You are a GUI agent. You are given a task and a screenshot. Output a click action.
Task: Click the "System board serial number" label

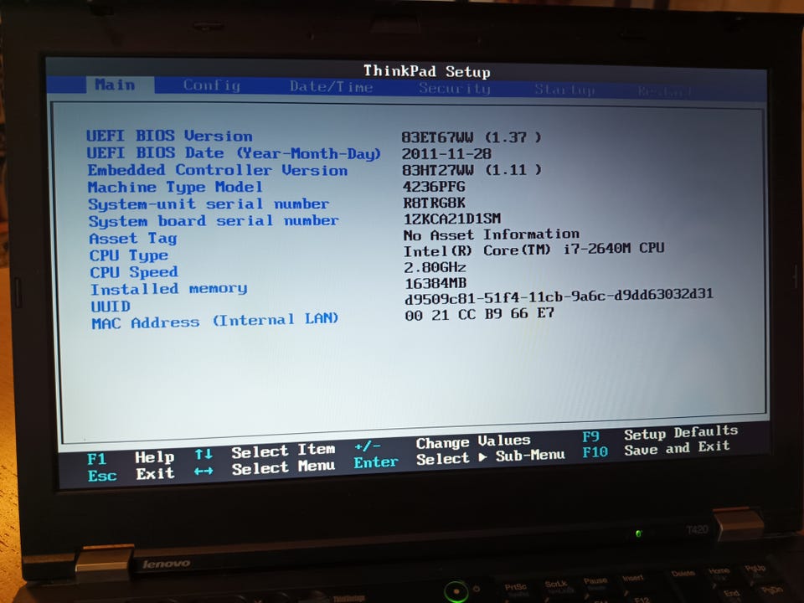point(214,220)
